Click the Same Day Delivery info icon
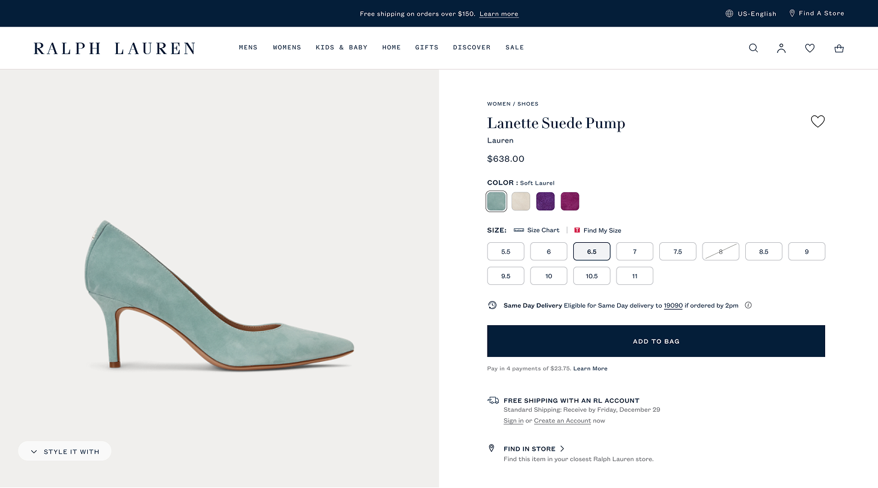 (748, 305)
